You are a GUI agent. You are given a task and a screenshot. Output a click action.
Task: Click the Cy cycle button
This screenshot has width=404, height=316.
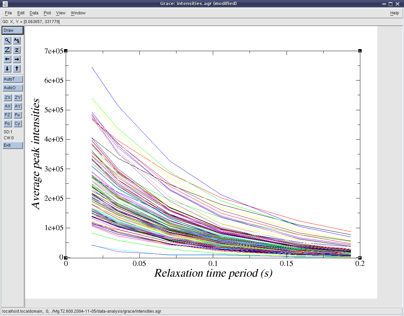tap(17, 124)
